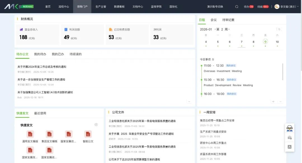Viewport: 302px width, 163px height.
Task: Go to previous week in calendar
Action: point(215,29)
